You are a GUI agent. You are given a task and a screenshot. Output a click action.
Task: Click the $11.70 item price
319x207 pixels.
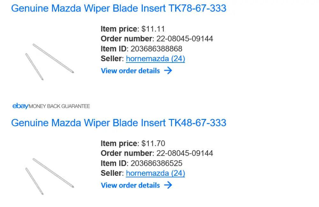[x=153, y=144]
